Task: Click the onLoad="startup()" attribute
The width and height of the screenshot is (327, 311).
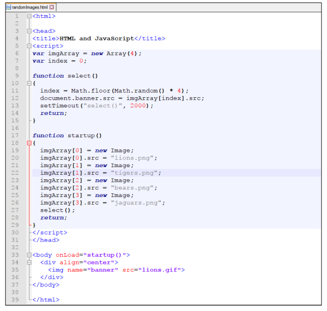Action: [x=91, y=255]
